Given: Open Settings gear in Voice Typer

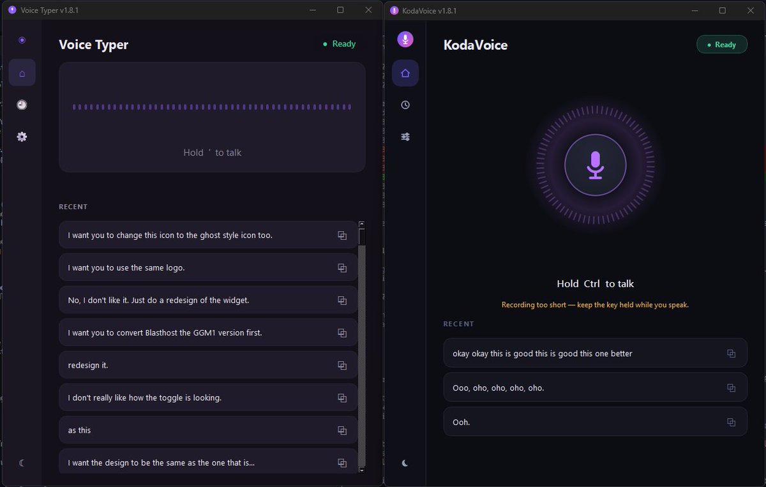Looking at the screenshot, I should (22, 137).
